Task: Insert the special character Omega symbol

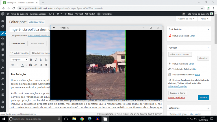Action: tap(41, 65)
